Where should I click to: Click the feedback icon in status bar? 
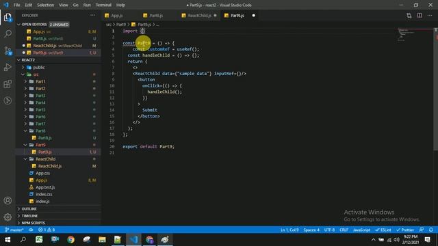(422, 230)
